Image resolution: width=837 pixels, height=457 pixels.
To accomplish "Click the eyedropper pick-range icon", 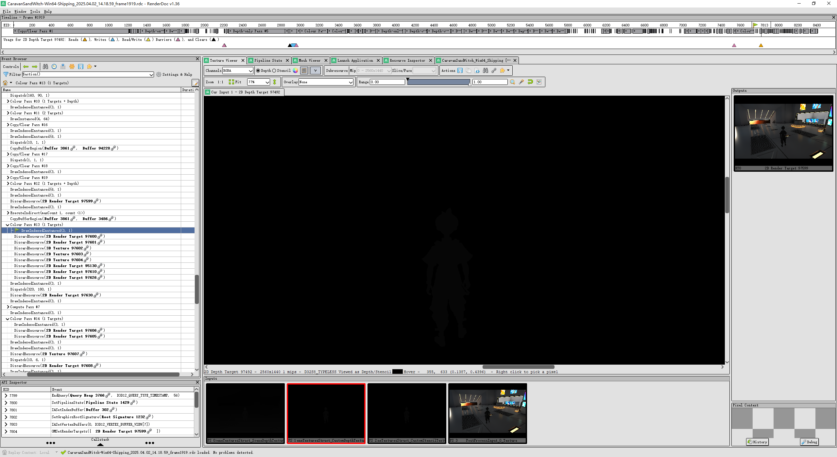I will coord(521,82).
